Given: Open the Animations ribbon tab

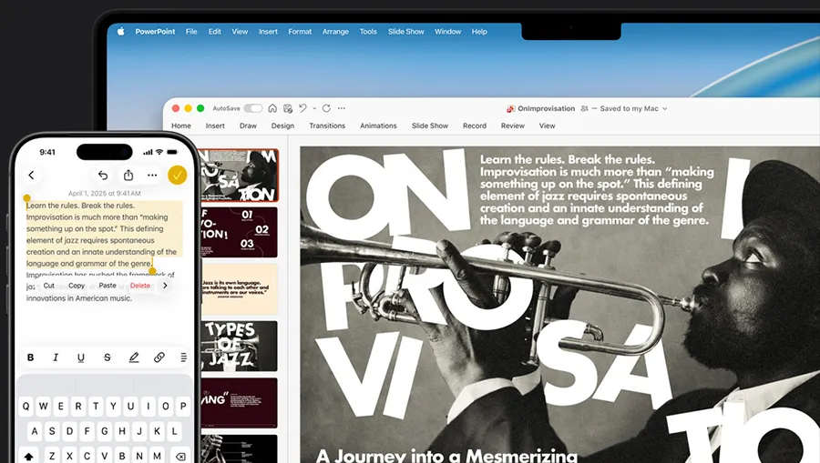Looking at the screenshot, I should point(378,126).
